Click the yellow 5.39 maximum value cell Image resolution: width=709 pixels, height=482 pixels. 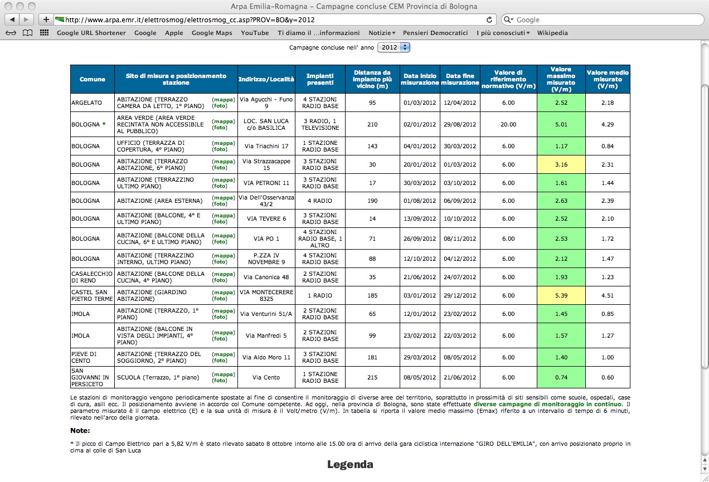(x=561, y=295)
